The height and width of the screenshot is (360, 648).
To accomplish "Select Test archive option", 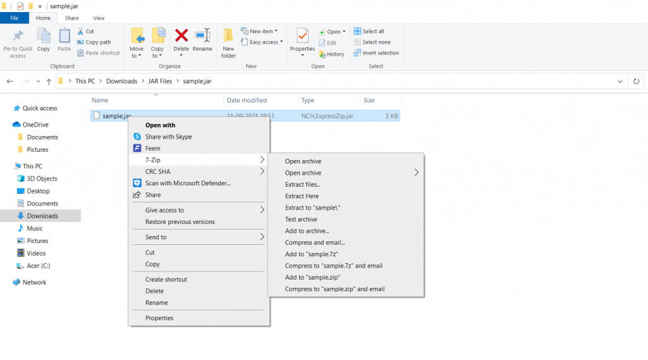I will point(346,219).
